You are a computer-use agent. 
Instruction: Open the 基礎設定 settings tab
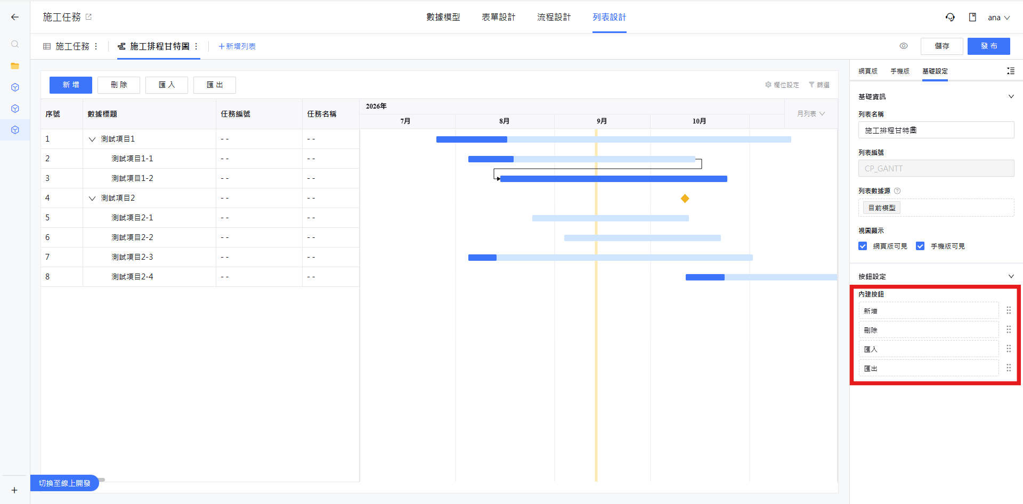coord(935,71)
